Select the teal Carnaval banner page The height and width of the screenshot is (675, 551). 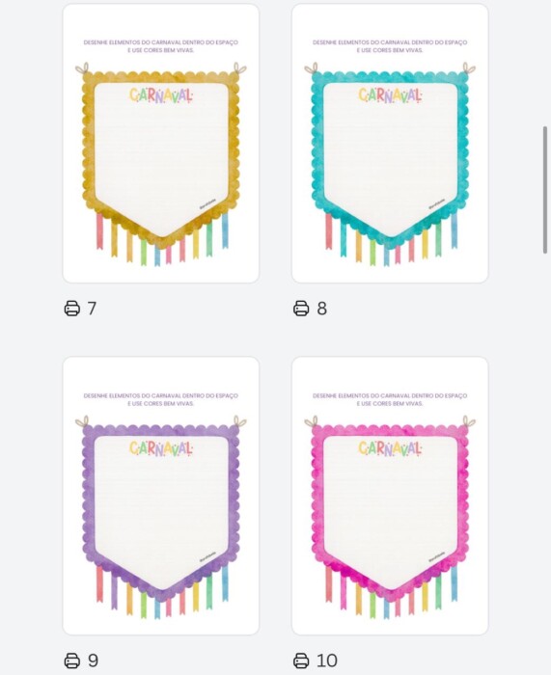[390, 144]
